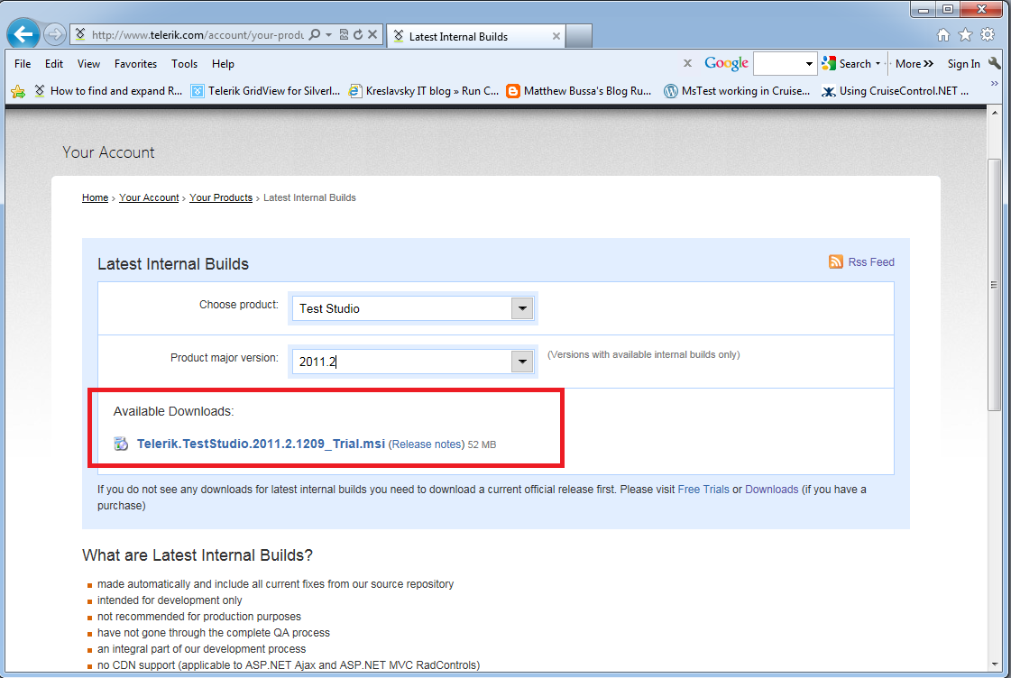1011x678 pixels.
Task: Click the 'Available Downloads:' label
Action: [173, 411]
